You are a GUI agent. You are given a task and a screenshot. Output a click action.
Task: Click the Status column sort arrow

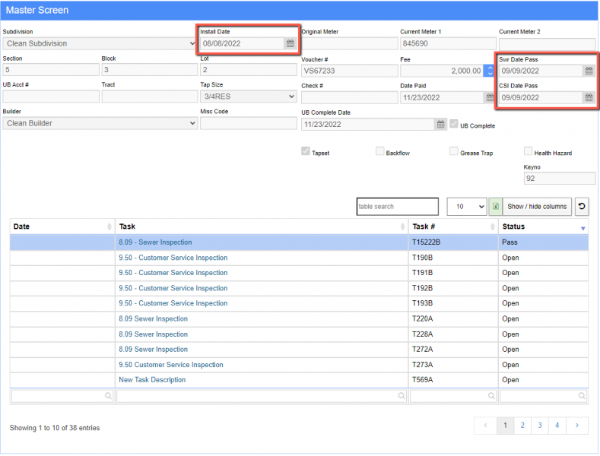tap(583, 227)
